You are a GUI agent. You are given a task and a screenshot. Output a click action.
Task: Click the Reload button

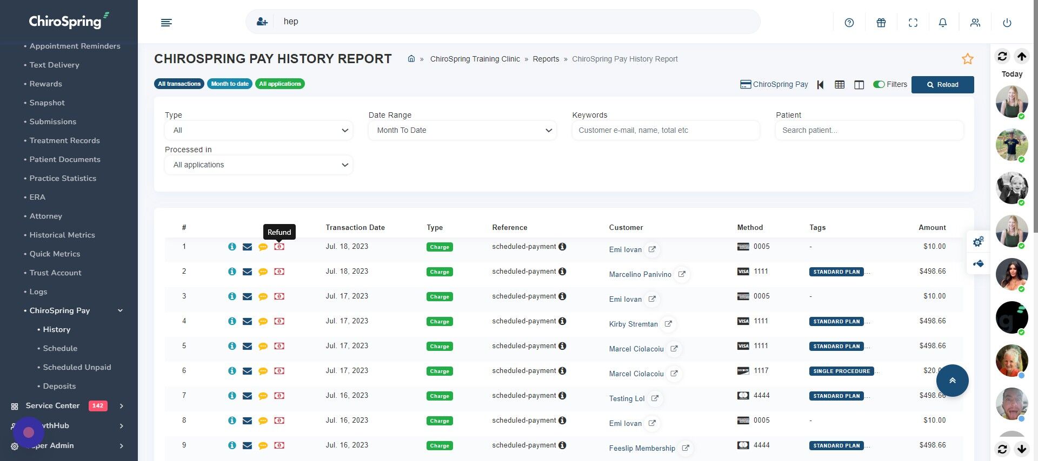[943, 85]
